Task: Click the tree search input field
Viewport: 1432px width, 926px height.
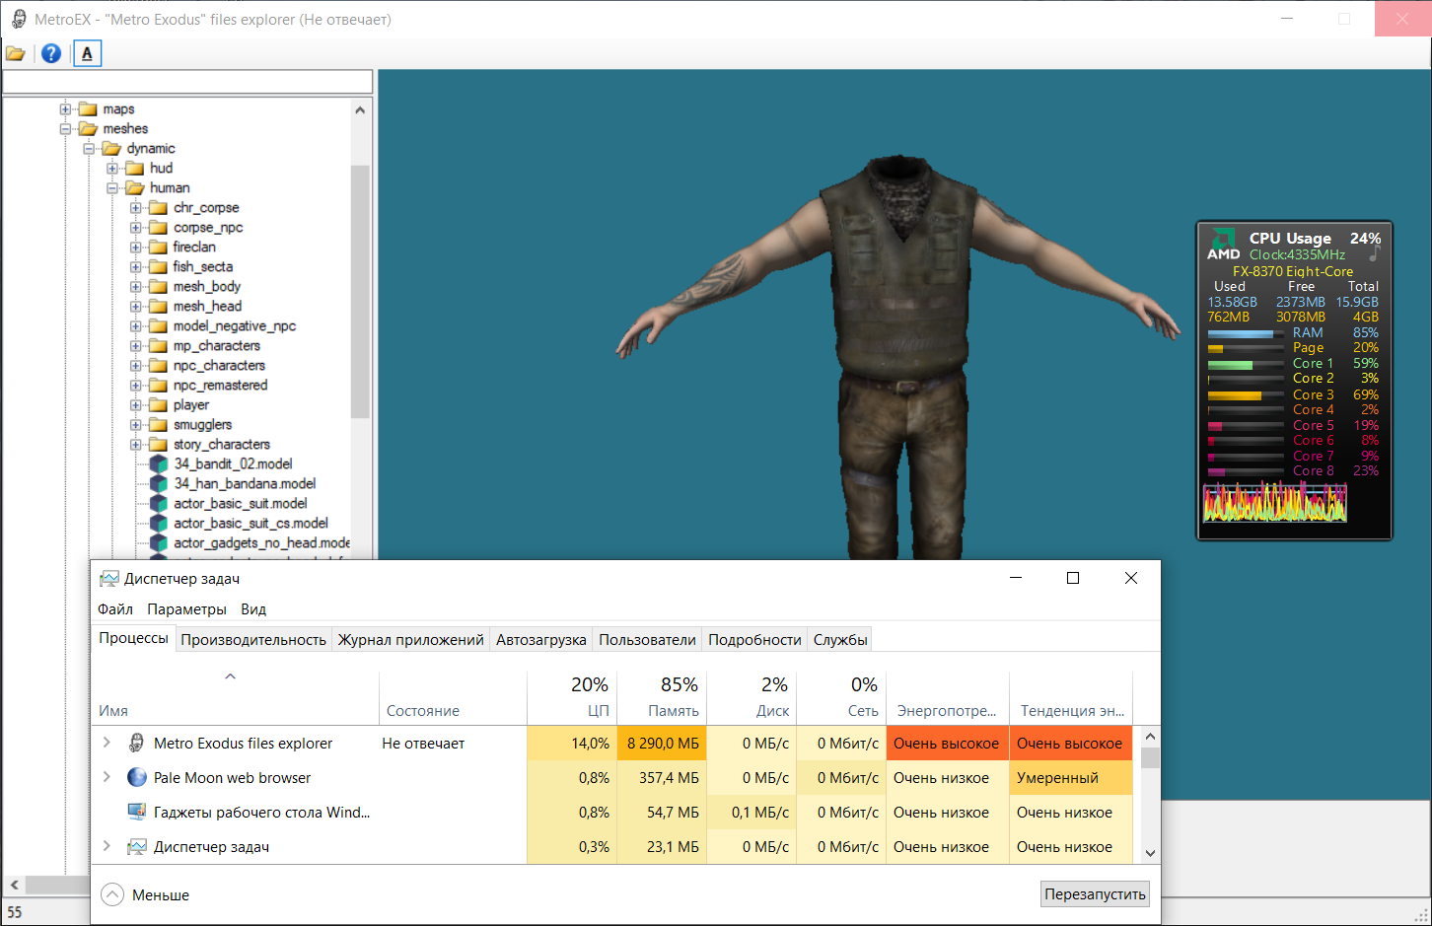Action: [x=187, y=82]
